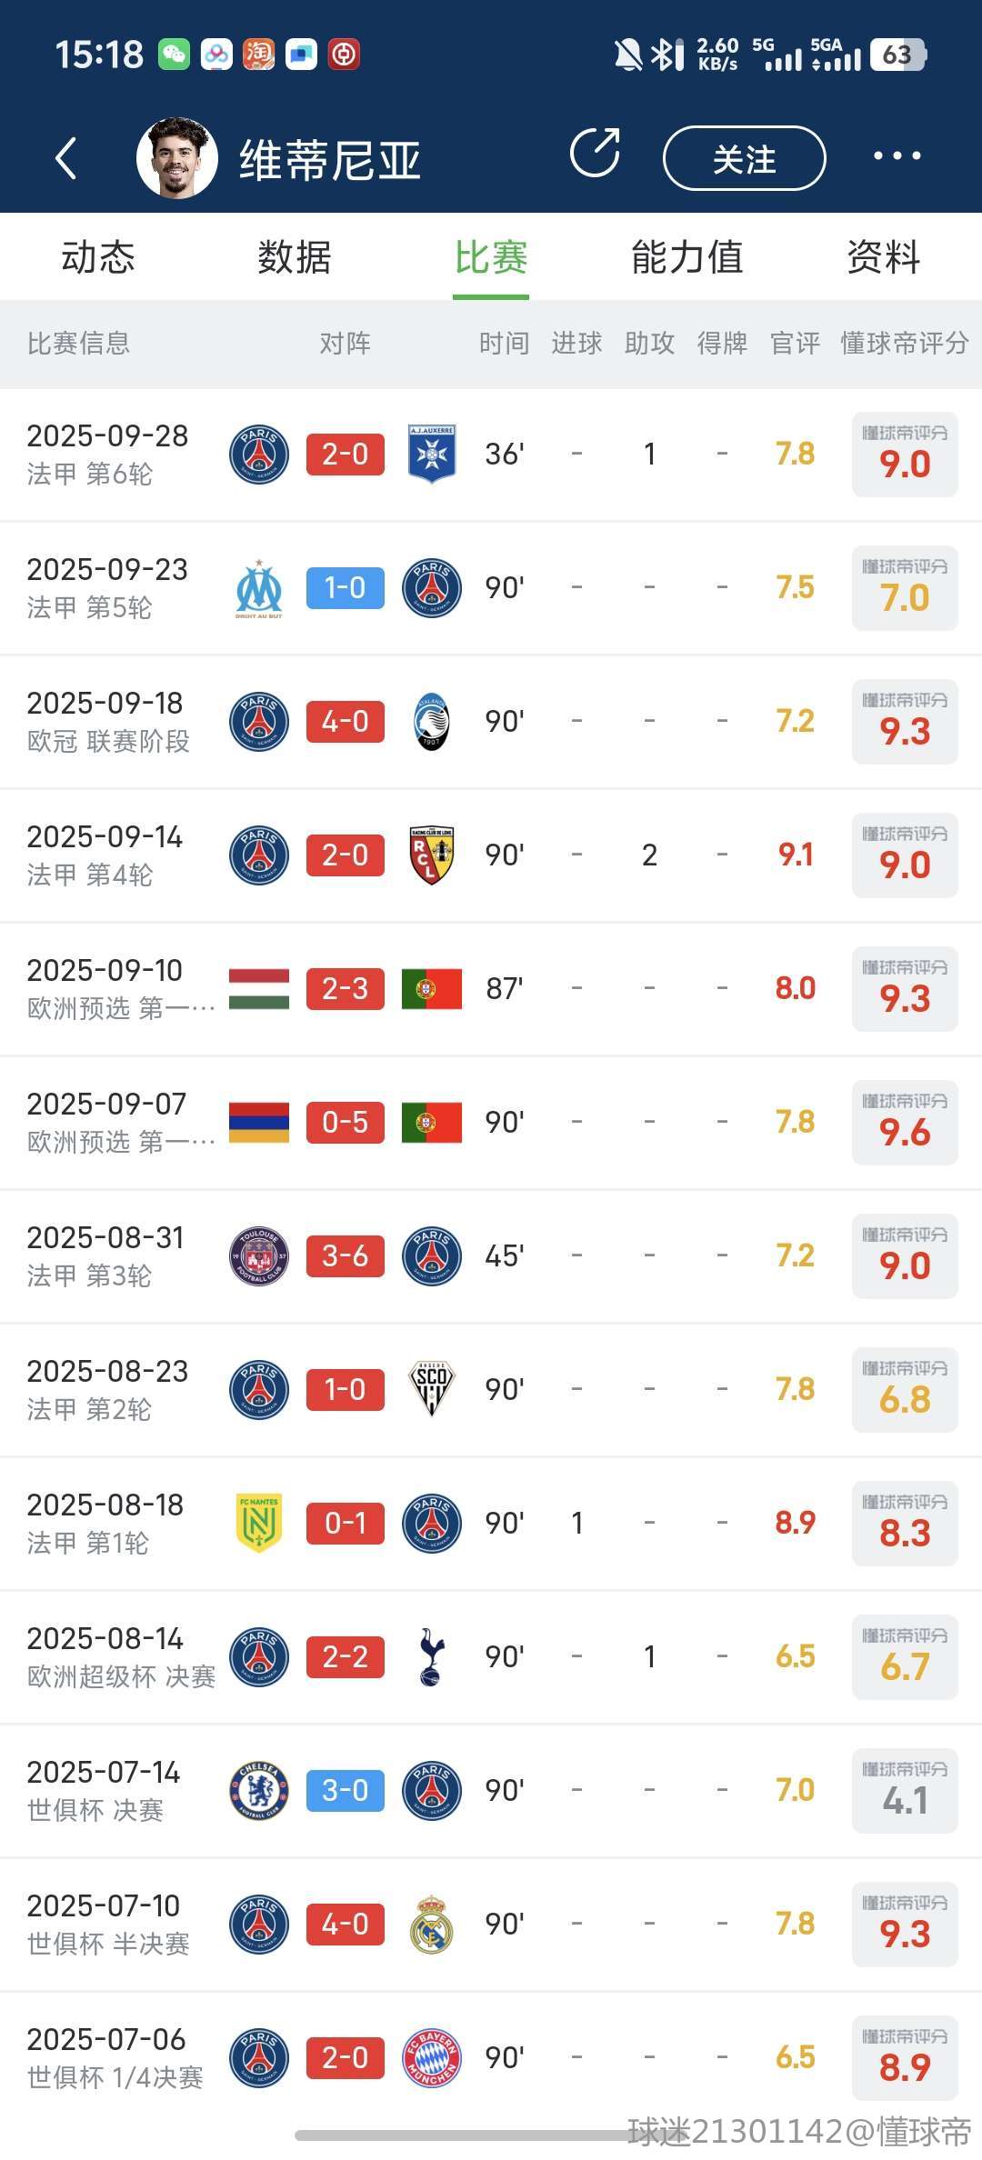982x2160 pixels.
Task: Tap the Marseille club logo
Action: pos(259,588)
